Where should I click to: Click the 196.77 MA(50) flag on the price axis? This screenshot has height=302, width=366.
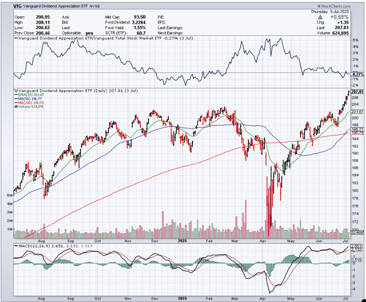pos(358,129)
